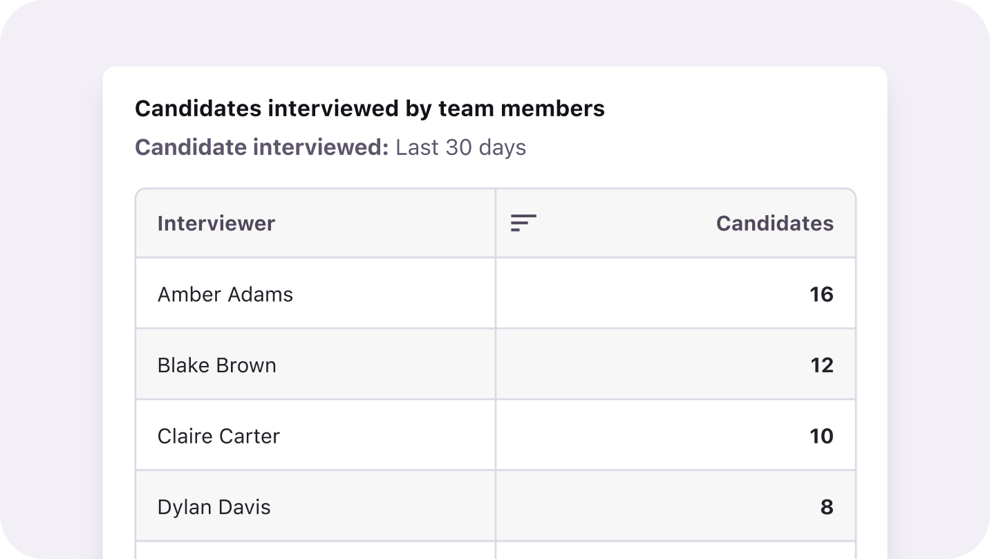Click the Candidates column header label
The height and width of the screenshot is (559, 990).
(774, 223)
